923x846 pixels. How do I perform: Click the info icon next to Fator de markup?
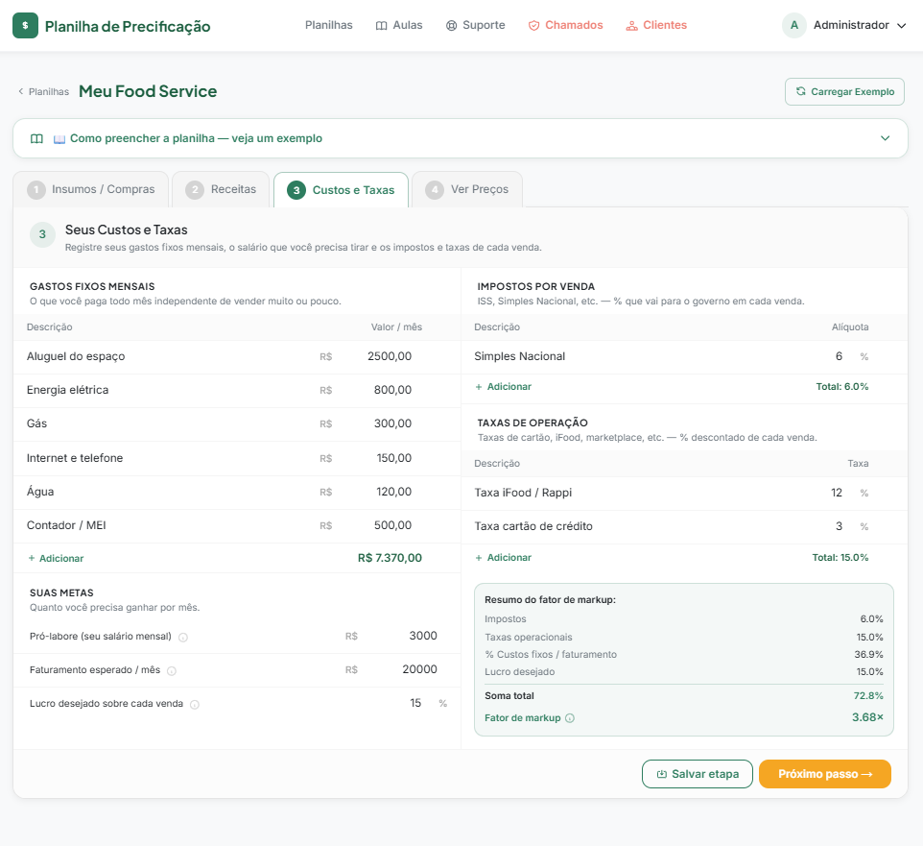pyautogui.click(x=570, y=718)
